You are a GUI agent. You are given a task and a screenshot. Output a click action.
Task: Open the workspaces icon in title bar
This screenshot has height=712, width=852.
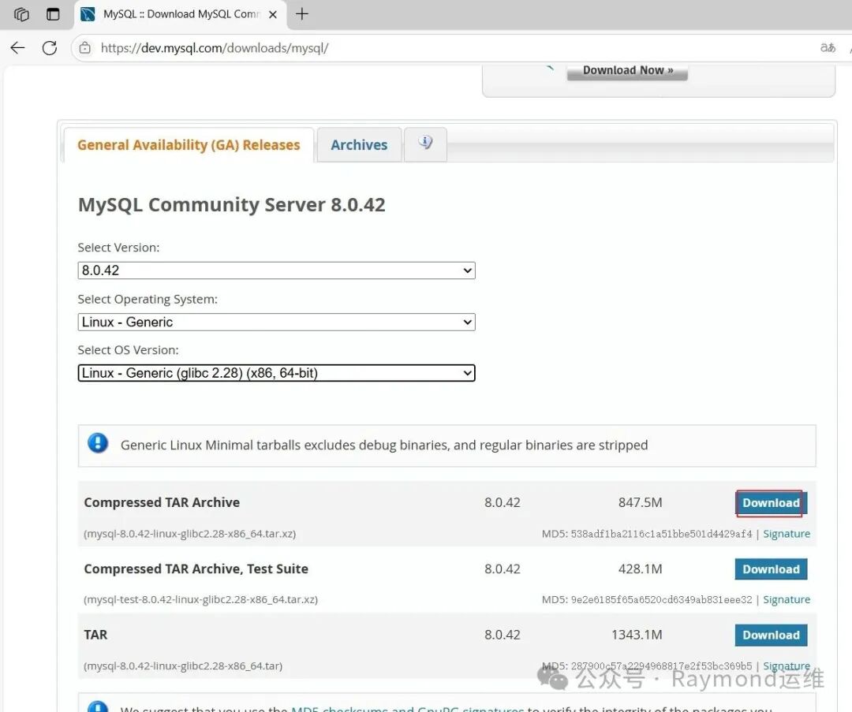pos(21,14)
